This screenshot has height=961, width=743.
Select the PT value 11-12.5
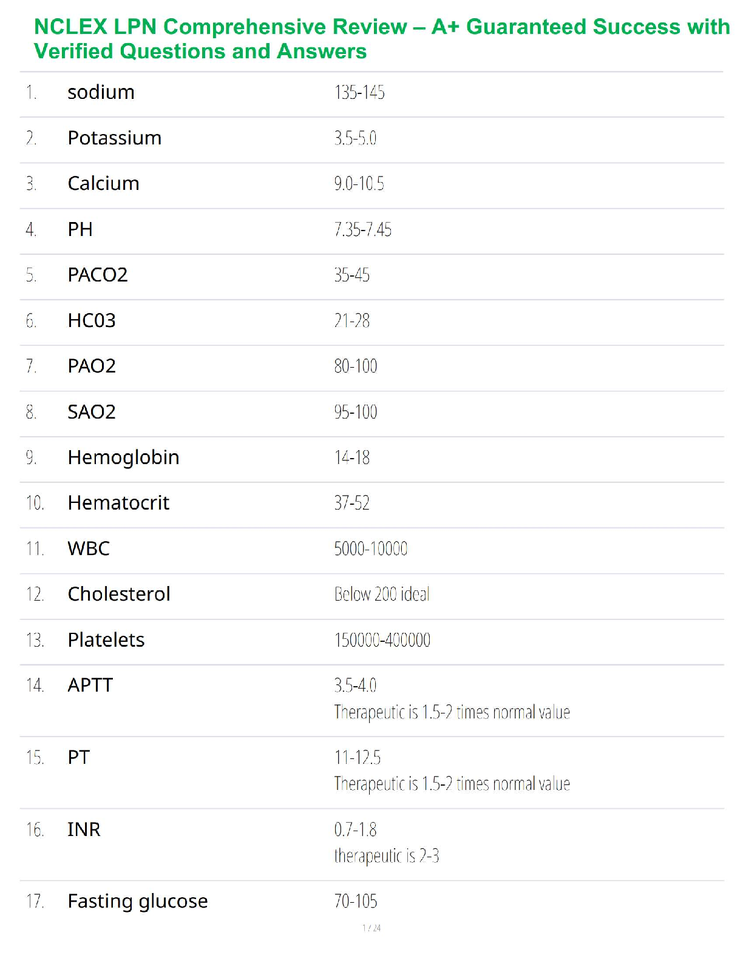(357, 758)
